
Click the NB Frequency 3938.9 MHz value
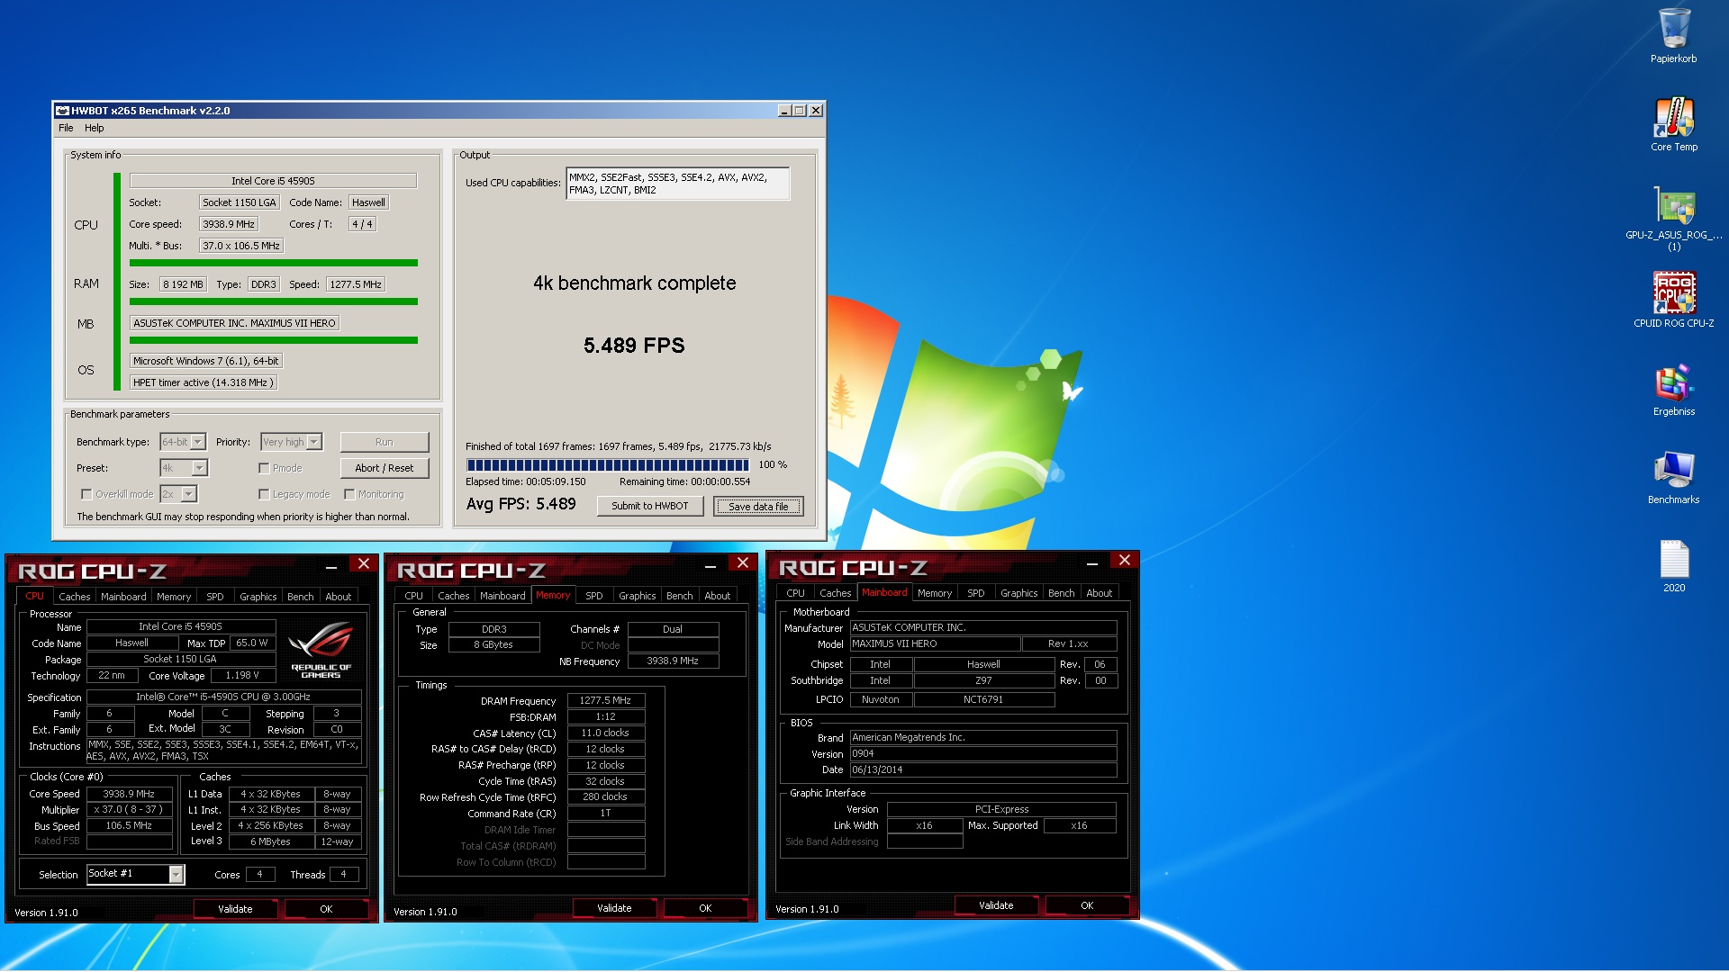pyautogui.click(x=673, y=661)
